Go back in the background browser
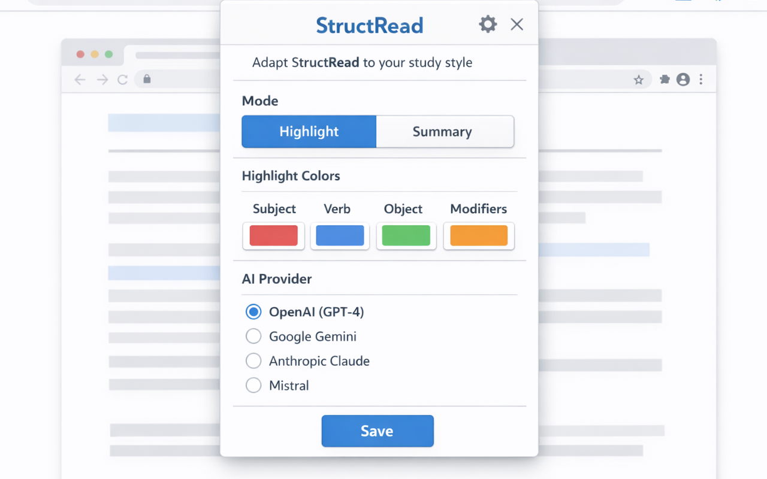The image size is (767, 479). click(80, 80)
